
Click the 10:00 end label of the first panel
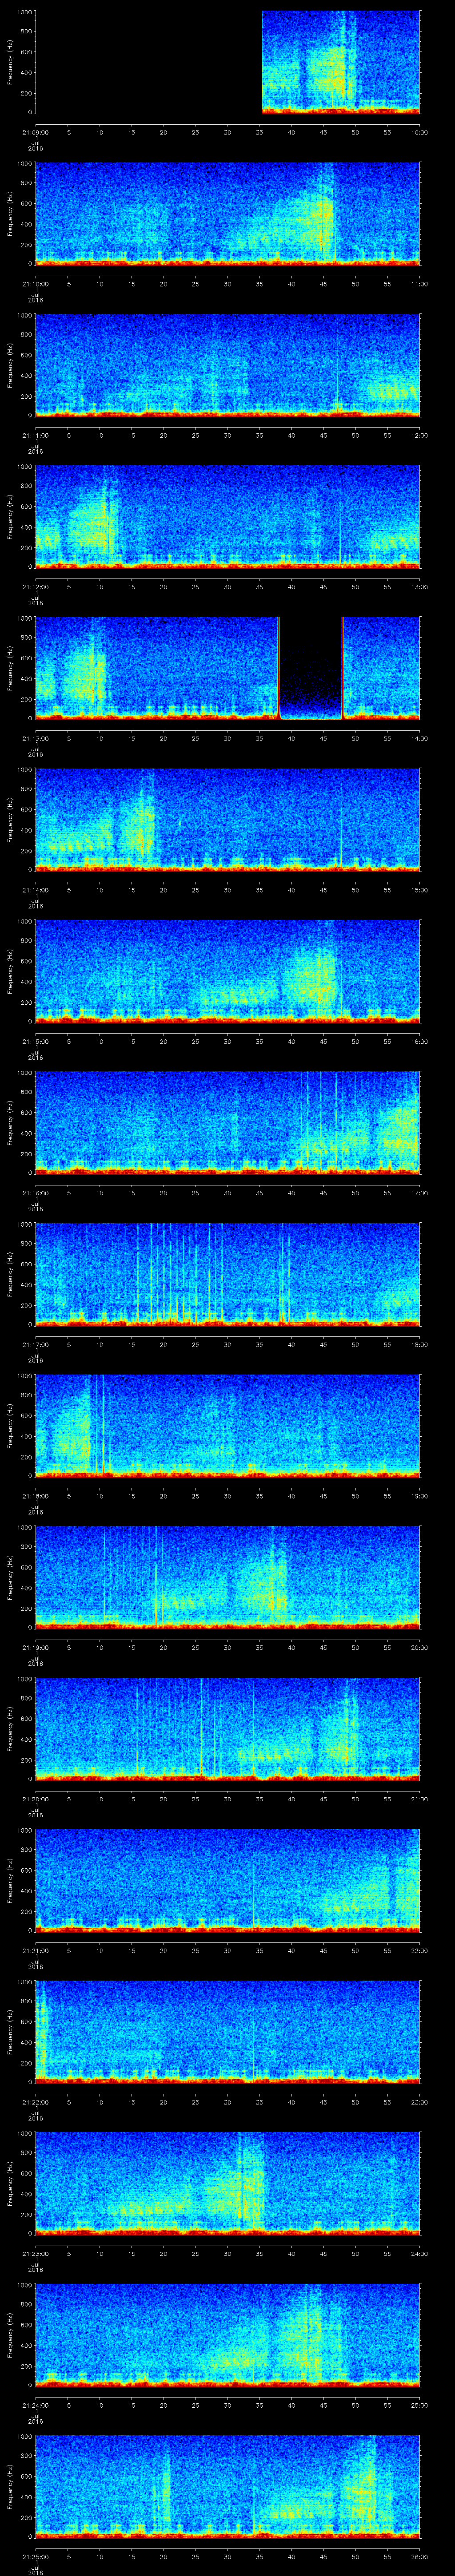pyautogui.click(x=419, y=132)
